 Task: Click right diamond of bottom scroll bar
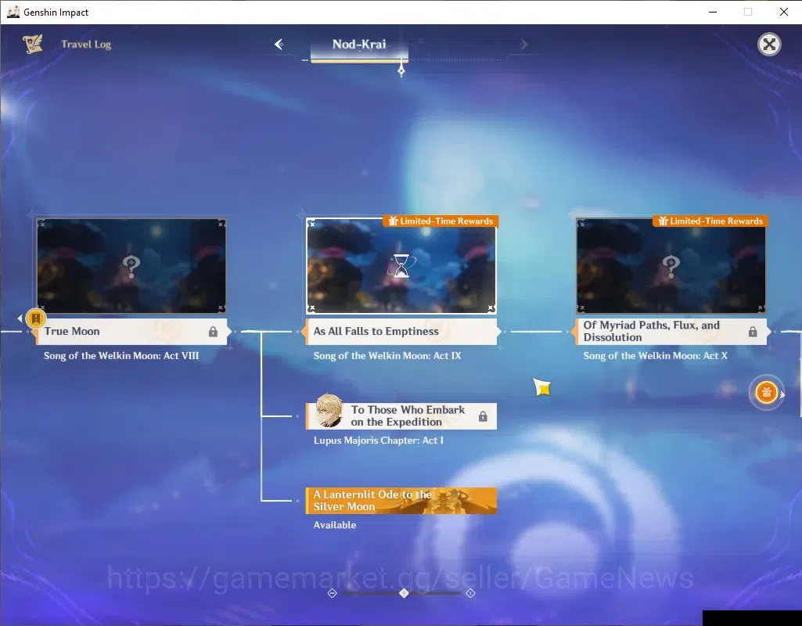click(x=470, y=593)
